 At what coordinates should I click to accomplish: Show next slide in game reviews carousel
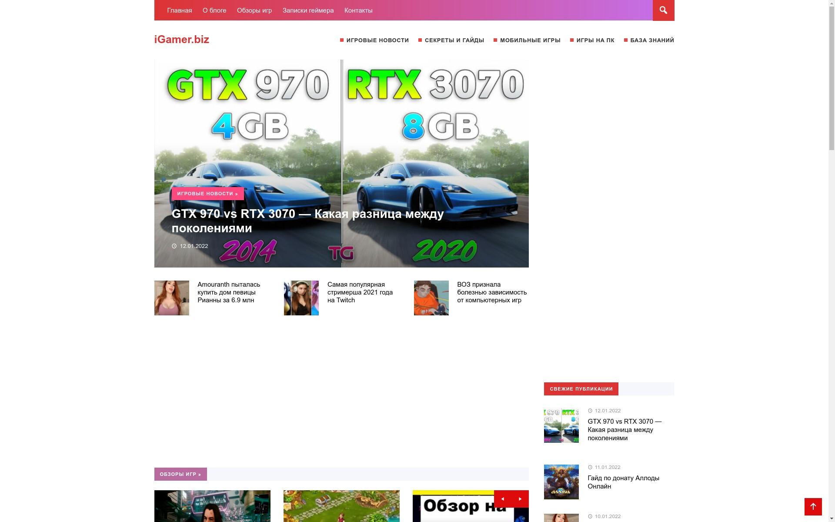click(x=520, y=499)
